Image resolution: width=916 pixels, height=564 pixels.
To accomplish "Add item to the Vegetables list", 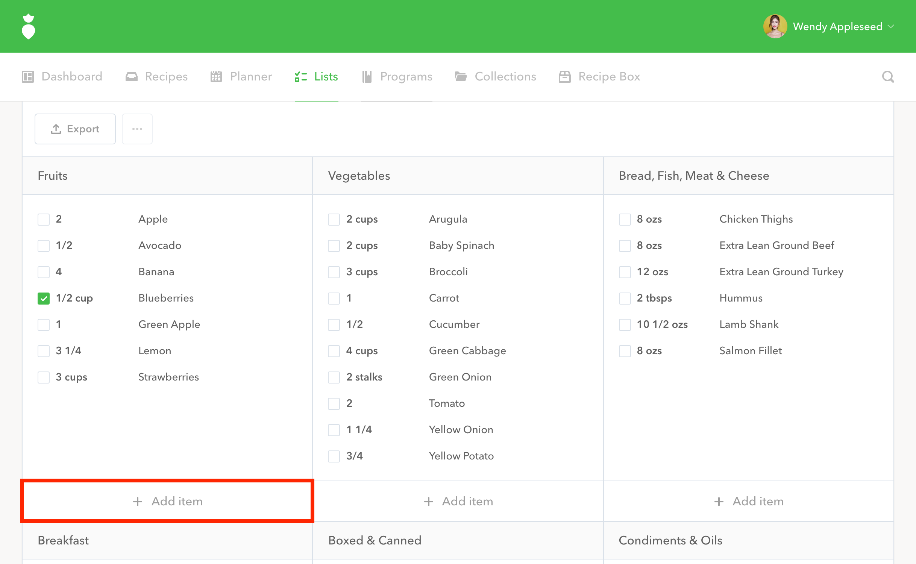I will point(458,501).
